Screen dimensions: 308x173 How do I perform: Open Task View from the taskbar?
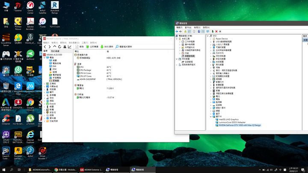19,170
